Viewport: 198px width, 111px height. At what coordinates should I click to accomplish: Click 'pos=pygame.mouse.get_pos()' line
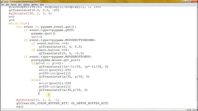[x=56, y=60]
